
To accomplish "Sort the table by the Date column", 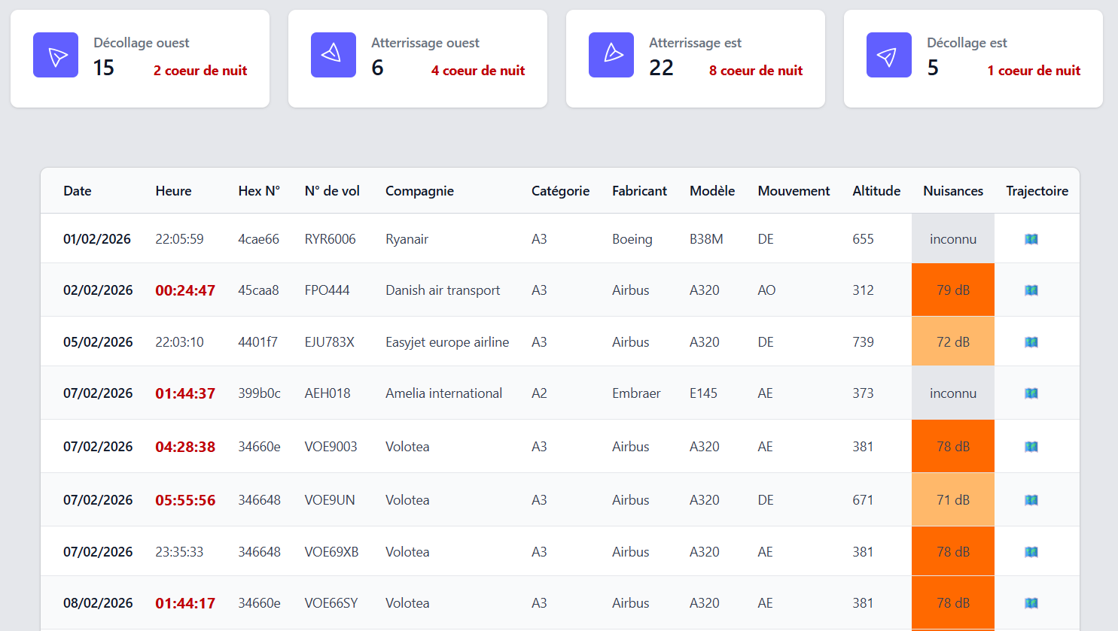I will [x=77, y=190].
